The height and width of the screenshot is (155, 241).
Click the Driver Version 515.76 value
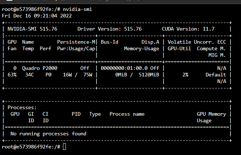tap(133, 29)
